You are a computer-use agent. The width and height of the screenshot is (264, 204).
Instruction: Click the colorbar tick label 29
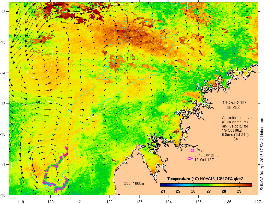pos(239,191)
